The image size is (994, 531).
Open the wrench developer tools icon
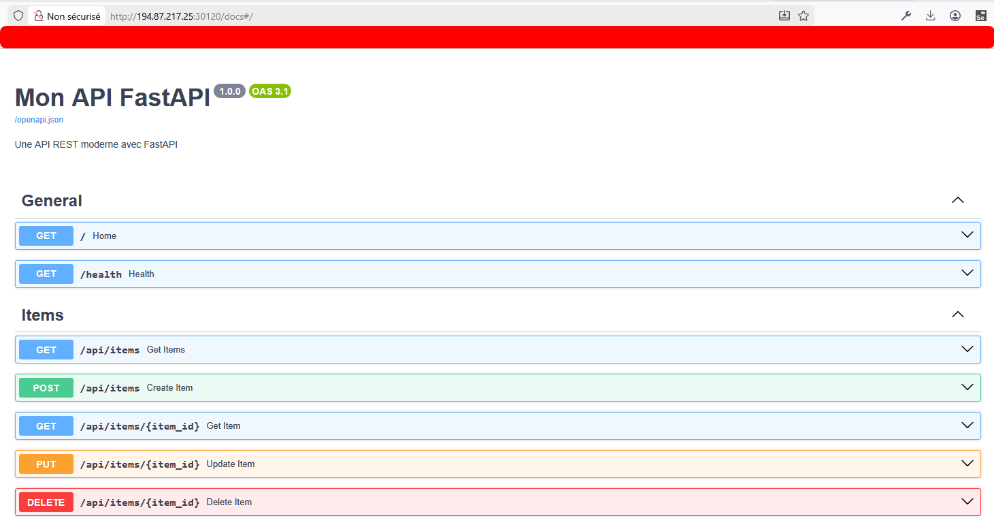[906, 16]
